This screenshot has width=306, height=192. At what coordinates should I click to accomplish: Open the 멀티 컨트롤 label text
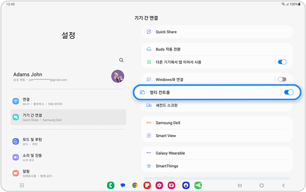(x=160, y=92)
